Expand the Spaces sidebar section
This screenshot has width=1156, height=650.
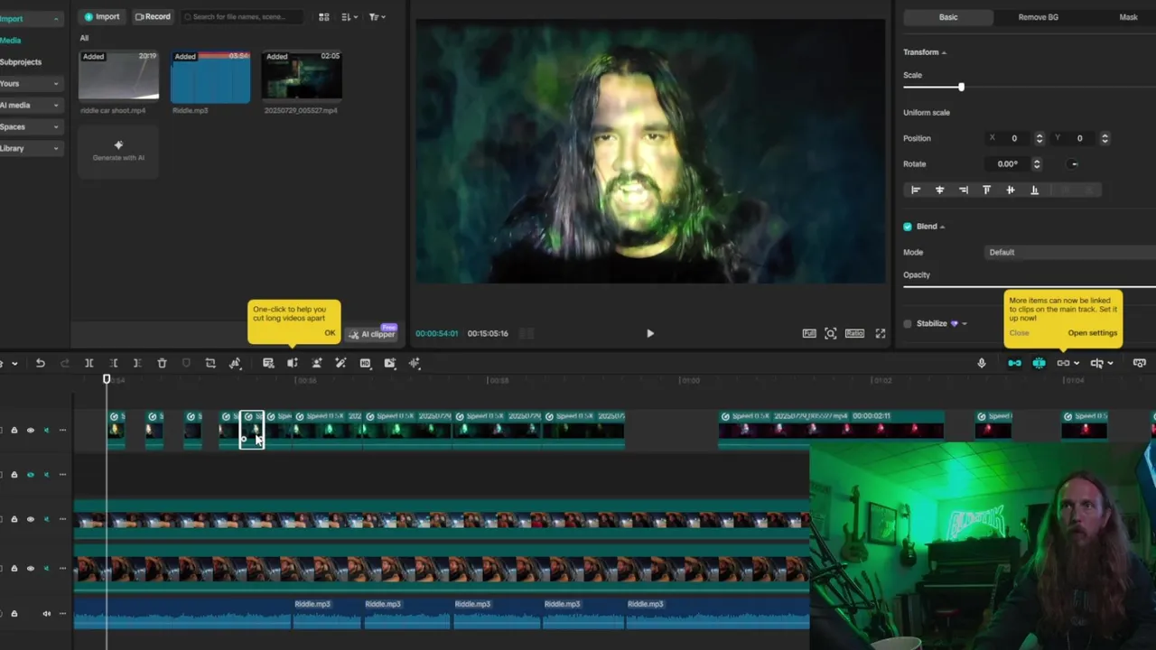(x=56, y=127)
